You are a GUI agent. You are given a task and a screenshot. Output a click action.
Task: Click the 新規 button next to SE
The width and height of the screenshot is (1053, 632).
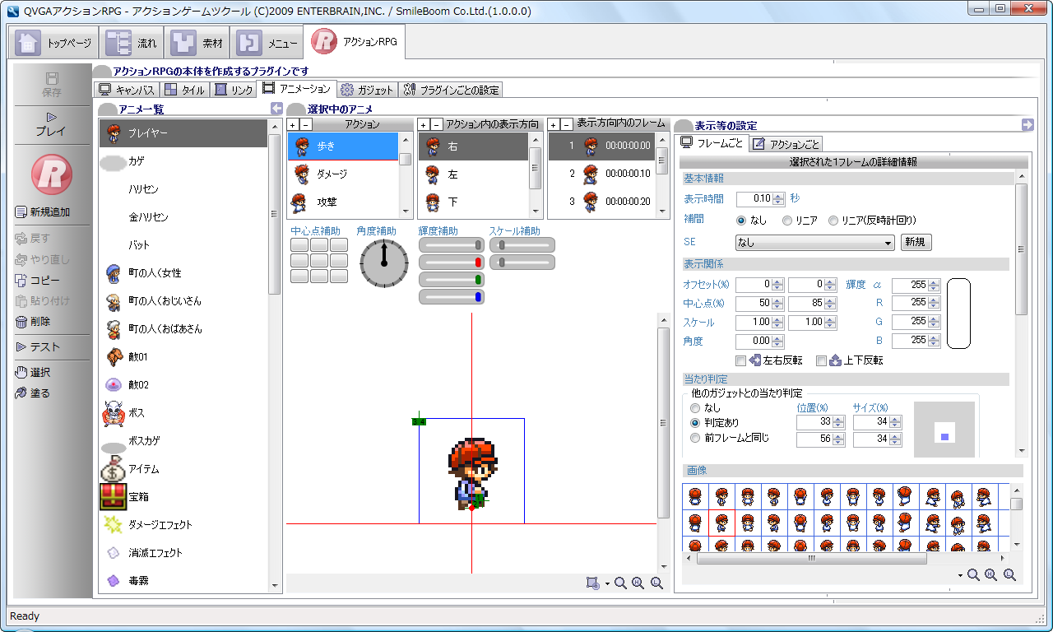pyautogui.click(x=916, y=243)
